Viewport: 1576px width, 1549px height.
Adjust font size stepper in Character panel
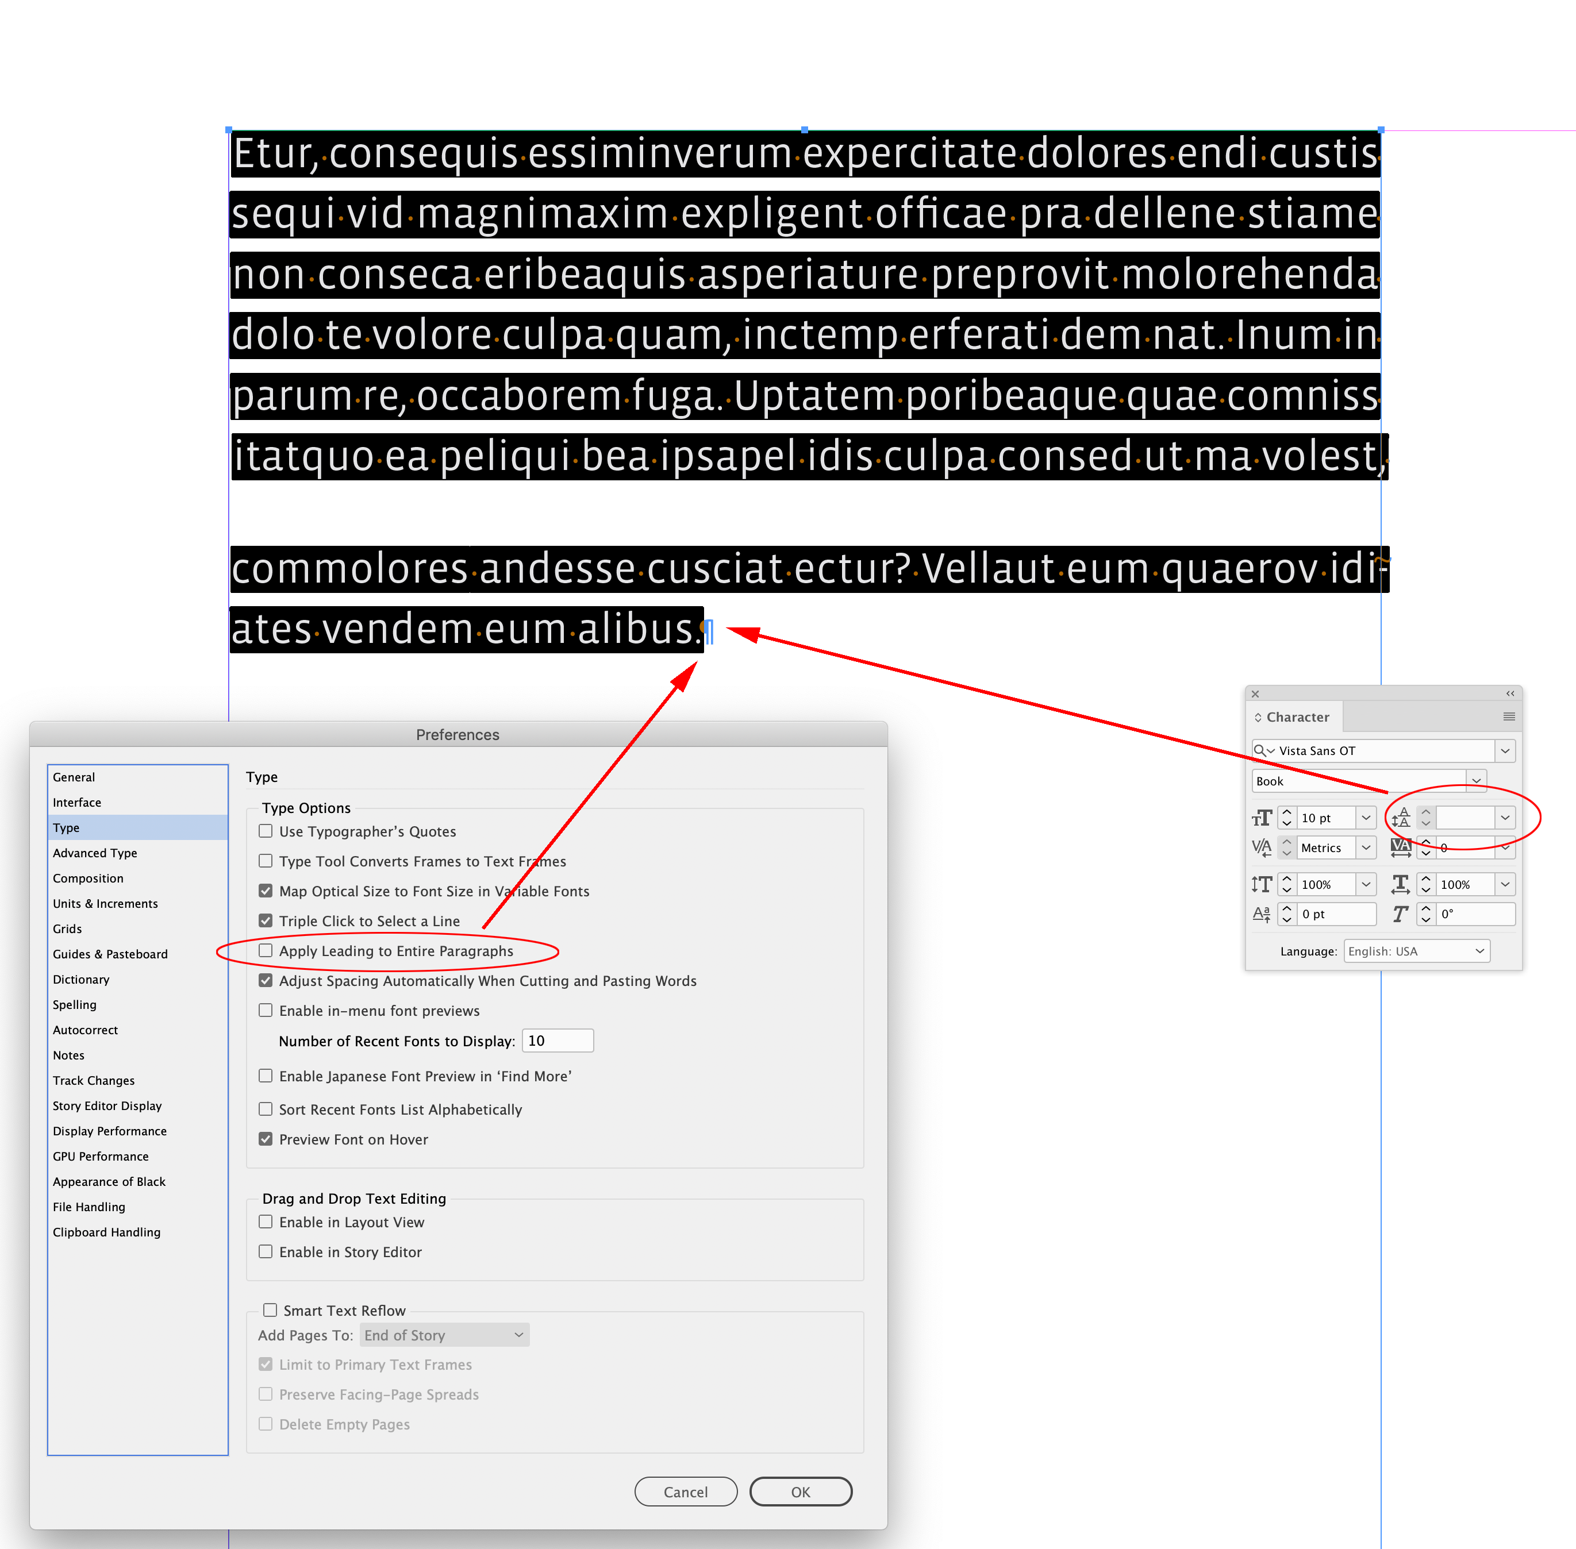[1287, 817]
